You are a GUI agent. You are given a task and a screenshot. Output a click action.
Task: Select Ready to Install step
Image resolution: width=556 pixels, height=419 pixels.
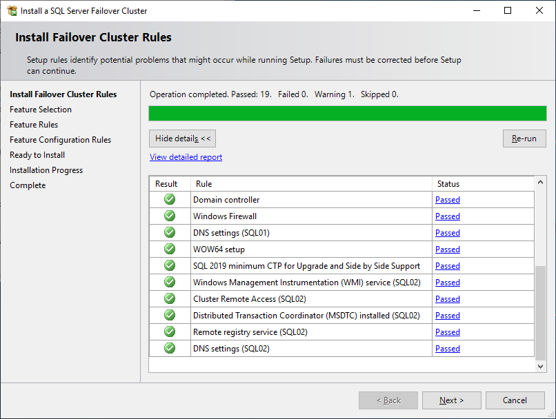[x=37, y=155]
